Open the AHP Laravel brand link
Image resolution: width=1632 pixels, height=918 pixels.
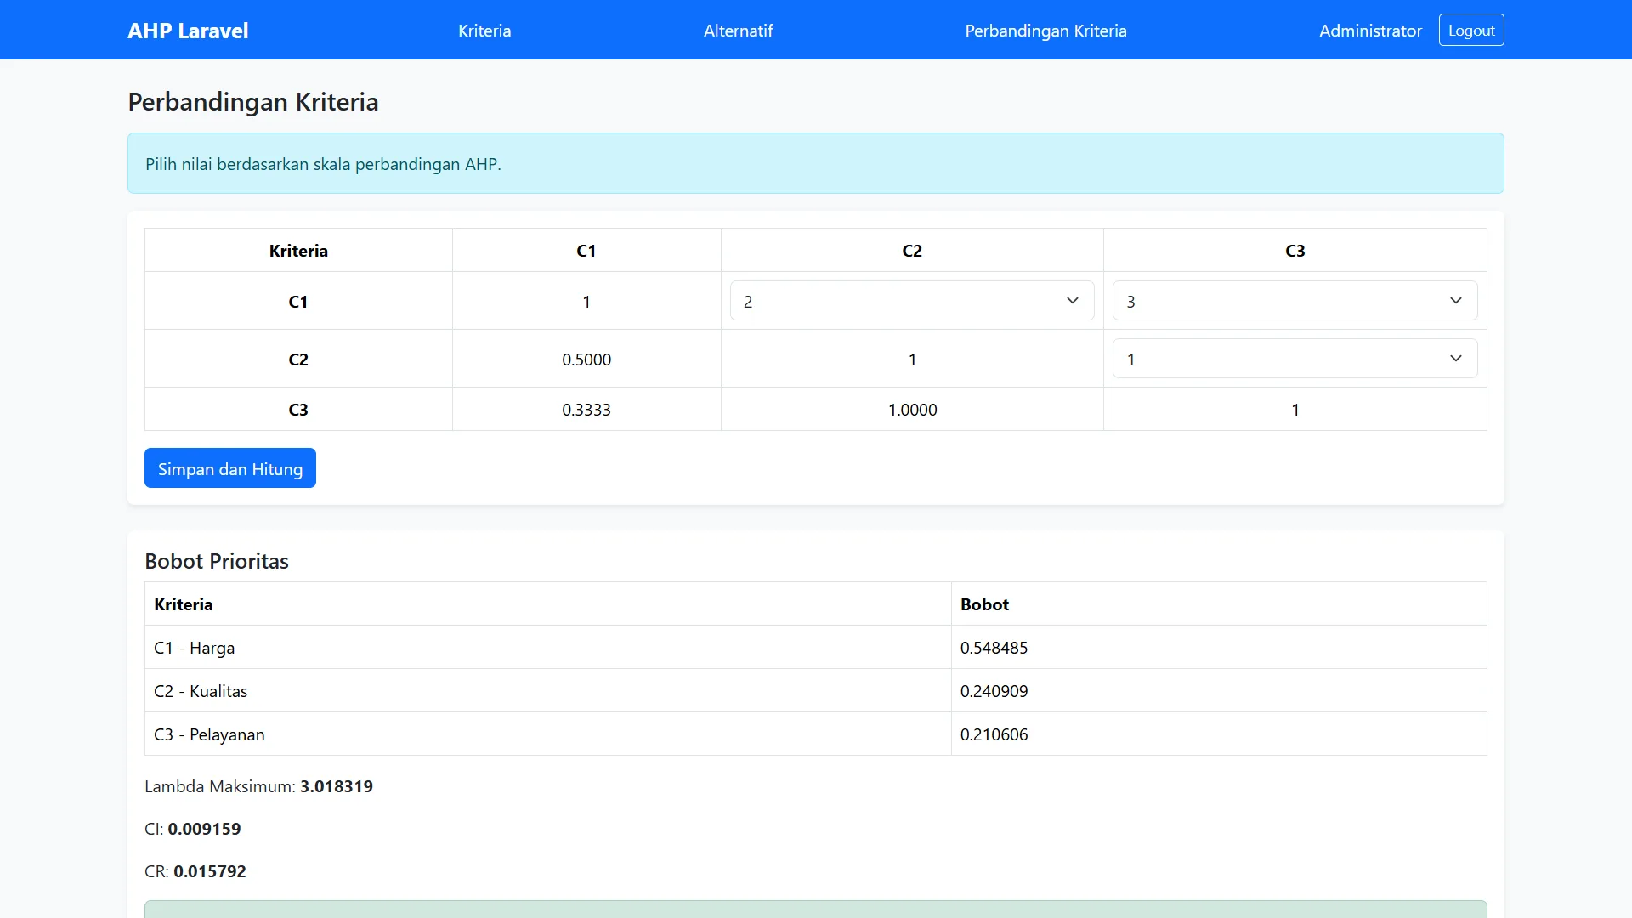(x=188, y=31)
